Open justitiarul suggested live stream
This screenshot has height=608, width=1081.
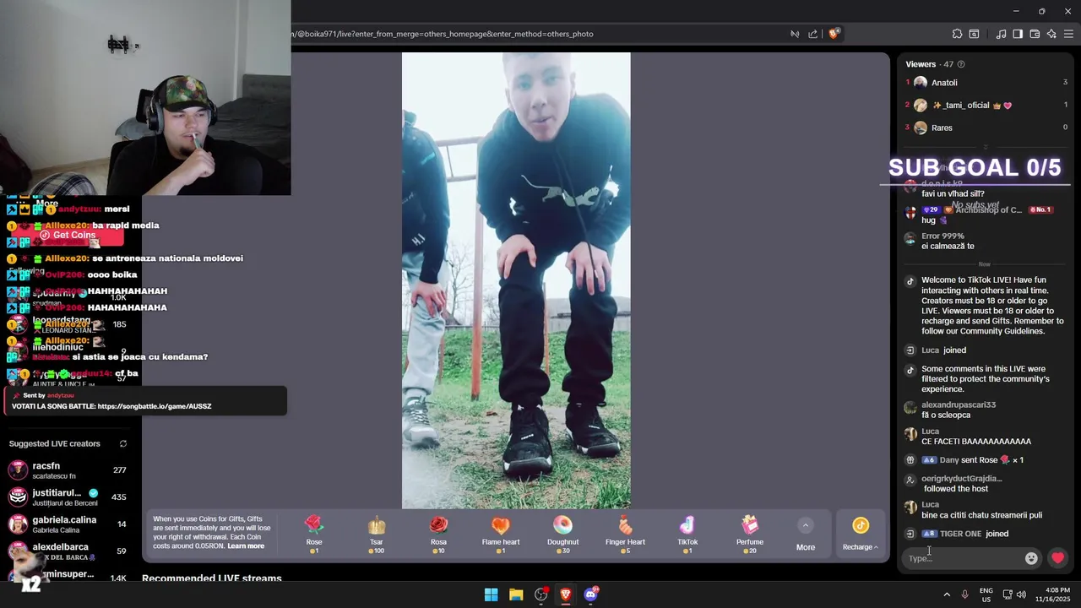pos(68,497)
